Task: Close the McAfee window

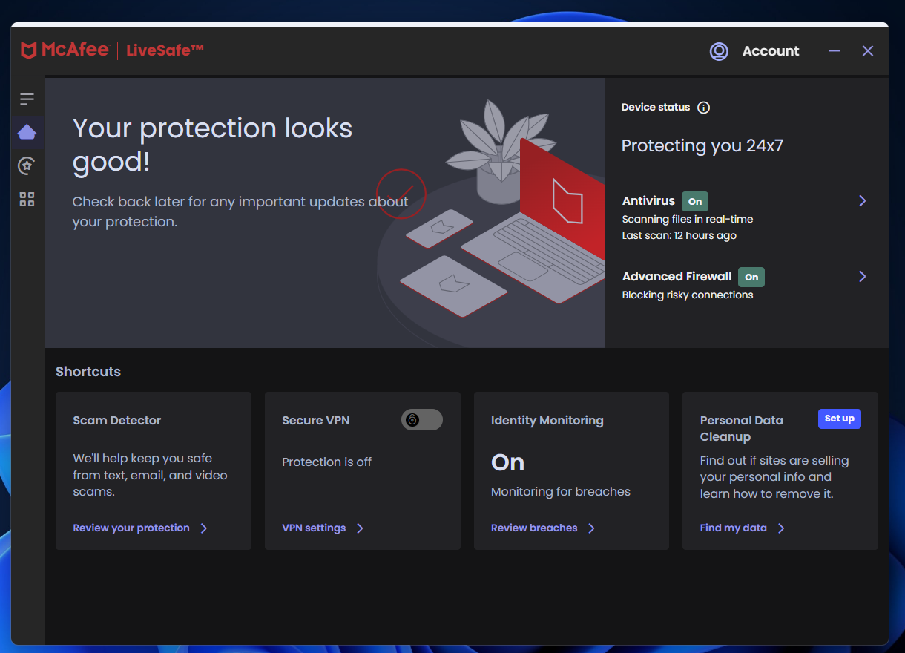Action: coord(868,51)
